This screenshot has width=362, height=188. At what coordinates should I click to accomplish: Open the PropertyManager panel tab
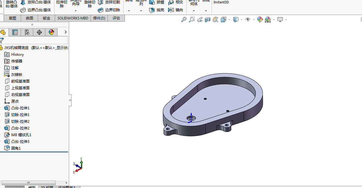15,32
